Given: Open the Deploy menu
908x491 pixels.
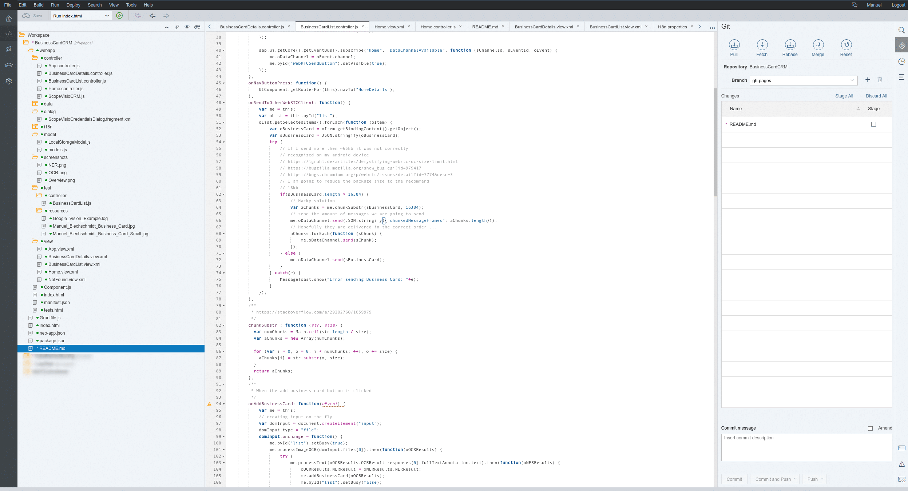Looking at the screenshot, I should point(73,5).
